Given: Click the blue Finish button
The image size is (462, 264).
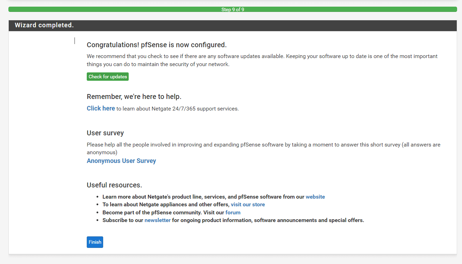Looking at the screenshot, I should (95, 242).
